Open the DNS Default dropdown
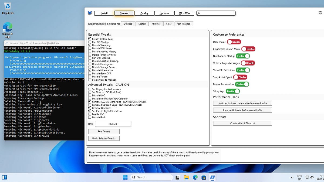 [x=113, y=124]
